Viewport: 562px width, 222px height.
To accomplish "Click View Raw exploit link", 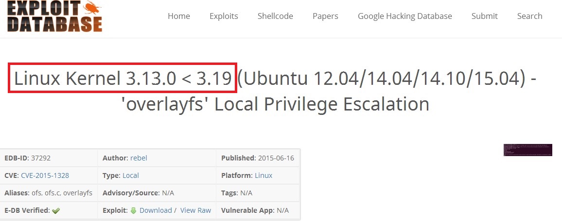I will click(x=195, y=210).
